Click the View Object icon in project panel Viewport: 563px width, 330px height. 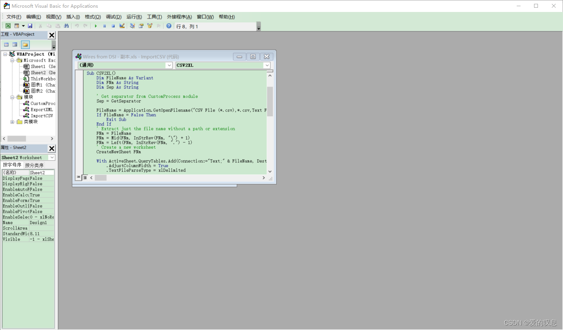click(15, 45)
